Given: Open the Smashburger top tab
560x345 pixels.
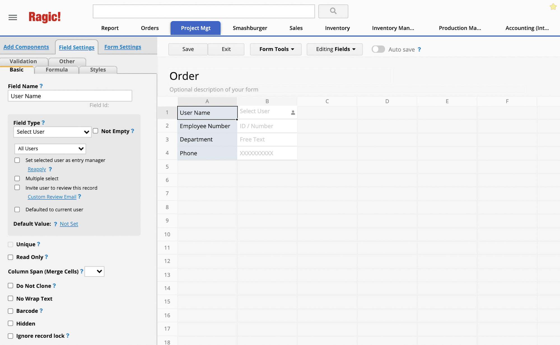Looking at the screenshot, I should 250,28.
